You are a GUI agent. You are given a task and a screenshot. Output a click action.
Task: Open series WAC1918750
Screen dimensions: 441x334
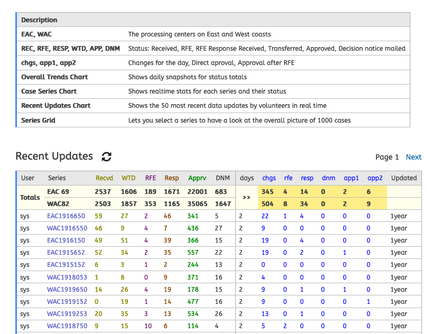point(67,326)
